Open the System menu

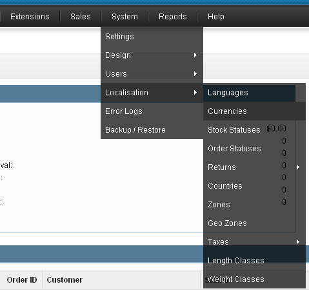(125, 17)
